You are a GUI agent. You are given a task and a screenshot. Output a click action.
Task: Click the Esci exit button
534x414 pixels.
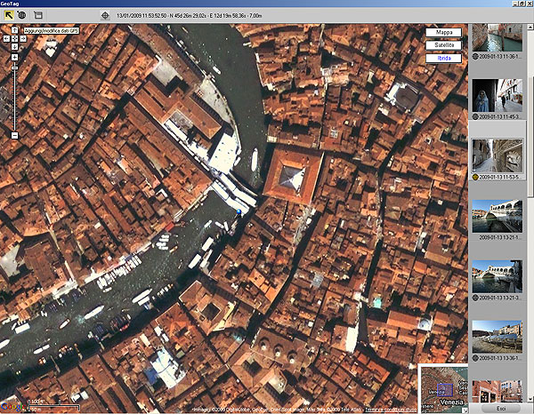point(501,408)
